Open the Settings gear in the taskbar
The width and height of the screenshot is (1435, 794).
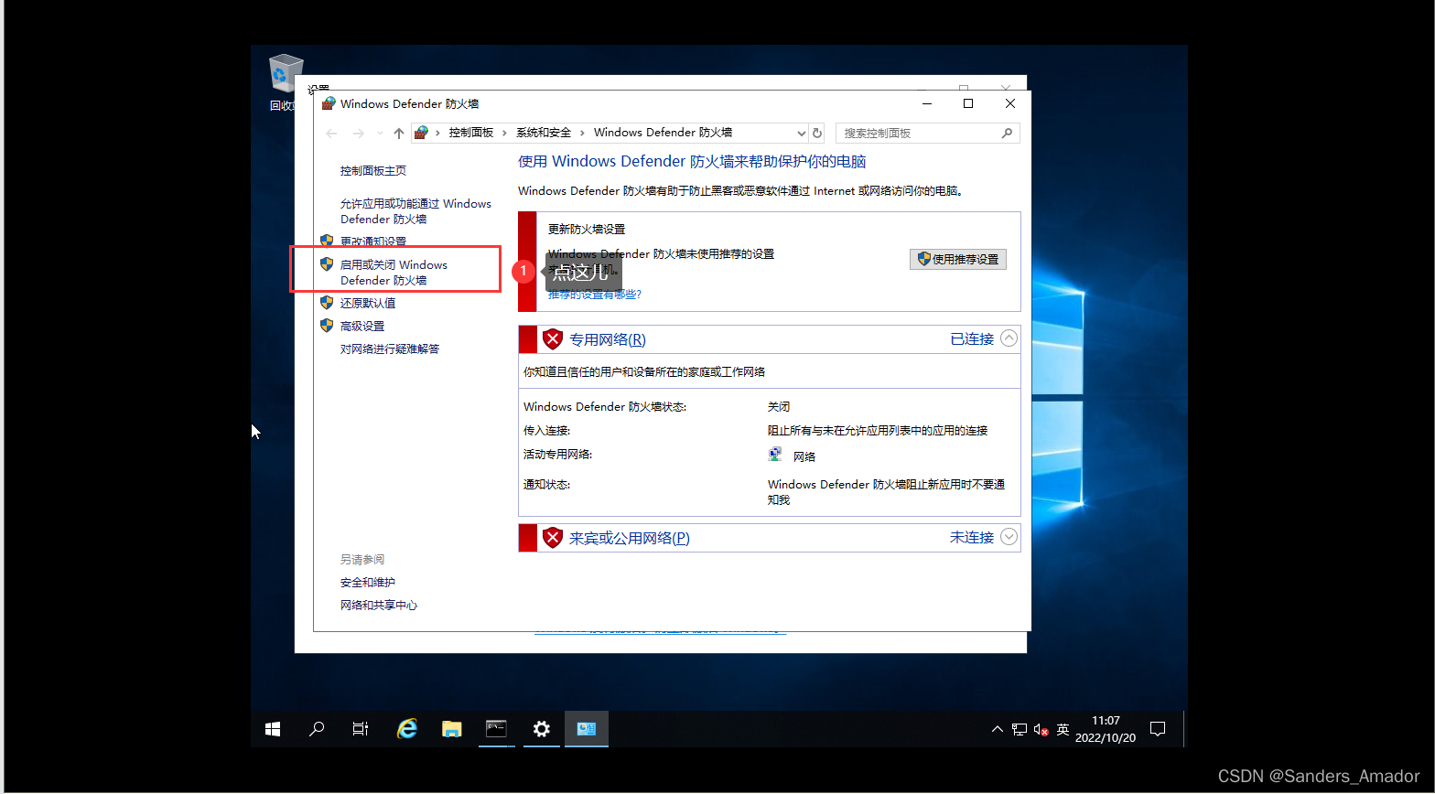pyautogui.click(x=542, y=729)
